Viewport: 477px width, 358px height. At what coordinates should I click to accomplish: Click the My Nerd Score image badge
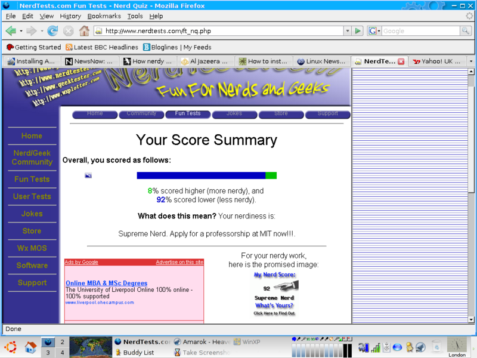click(x=274, y=294)
